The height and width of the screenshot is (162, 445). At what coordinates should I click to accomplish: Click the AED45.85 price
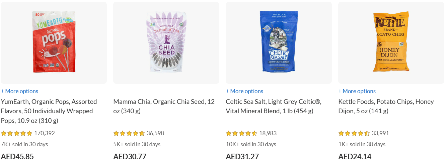point(17,157)
